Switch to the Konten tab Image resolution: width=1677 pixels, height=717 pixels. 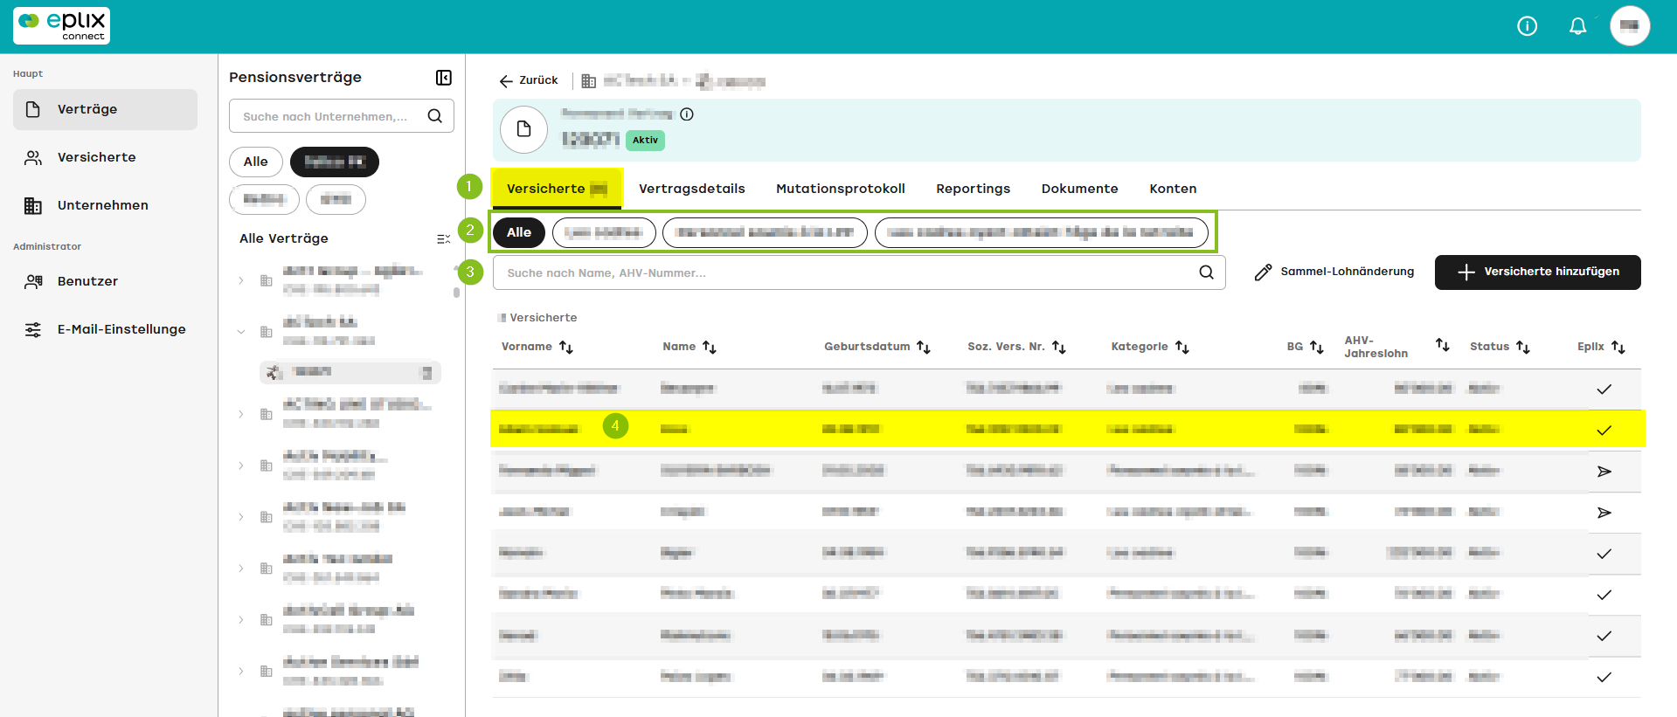[1174, 189]
